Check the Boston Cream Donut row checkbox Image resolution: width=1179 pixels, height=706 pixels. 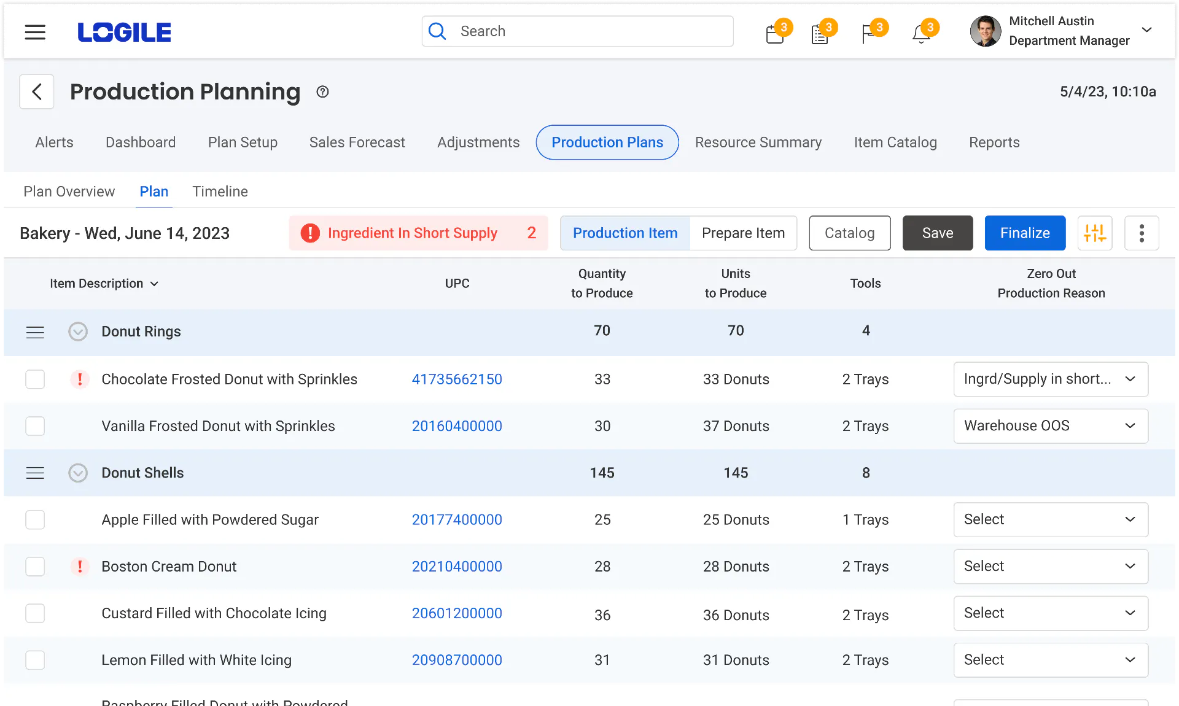pyautogui.click(x=35, y=567)
